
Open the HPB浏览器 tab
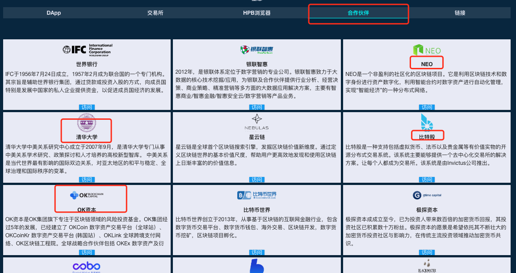point(257,13)
